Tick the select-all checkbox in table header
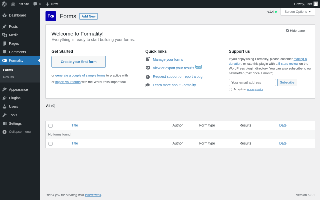The height and width of the screenshot is (200, 320). [50, 126]
